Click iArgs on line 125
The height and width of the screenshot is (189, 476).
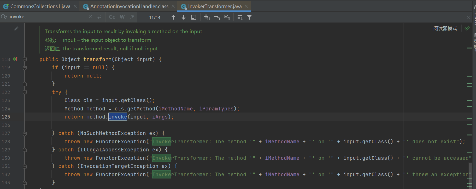(160, 117)
